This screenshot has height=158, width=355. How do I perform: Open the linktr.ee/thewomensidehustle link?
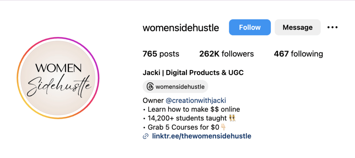point(201,136)
